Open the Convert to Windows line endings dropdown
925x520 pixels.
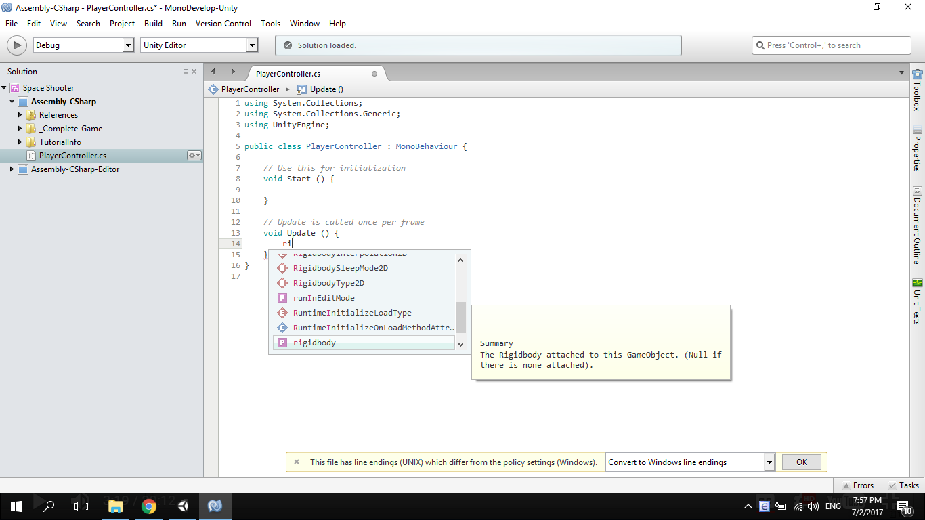point(769,462)
